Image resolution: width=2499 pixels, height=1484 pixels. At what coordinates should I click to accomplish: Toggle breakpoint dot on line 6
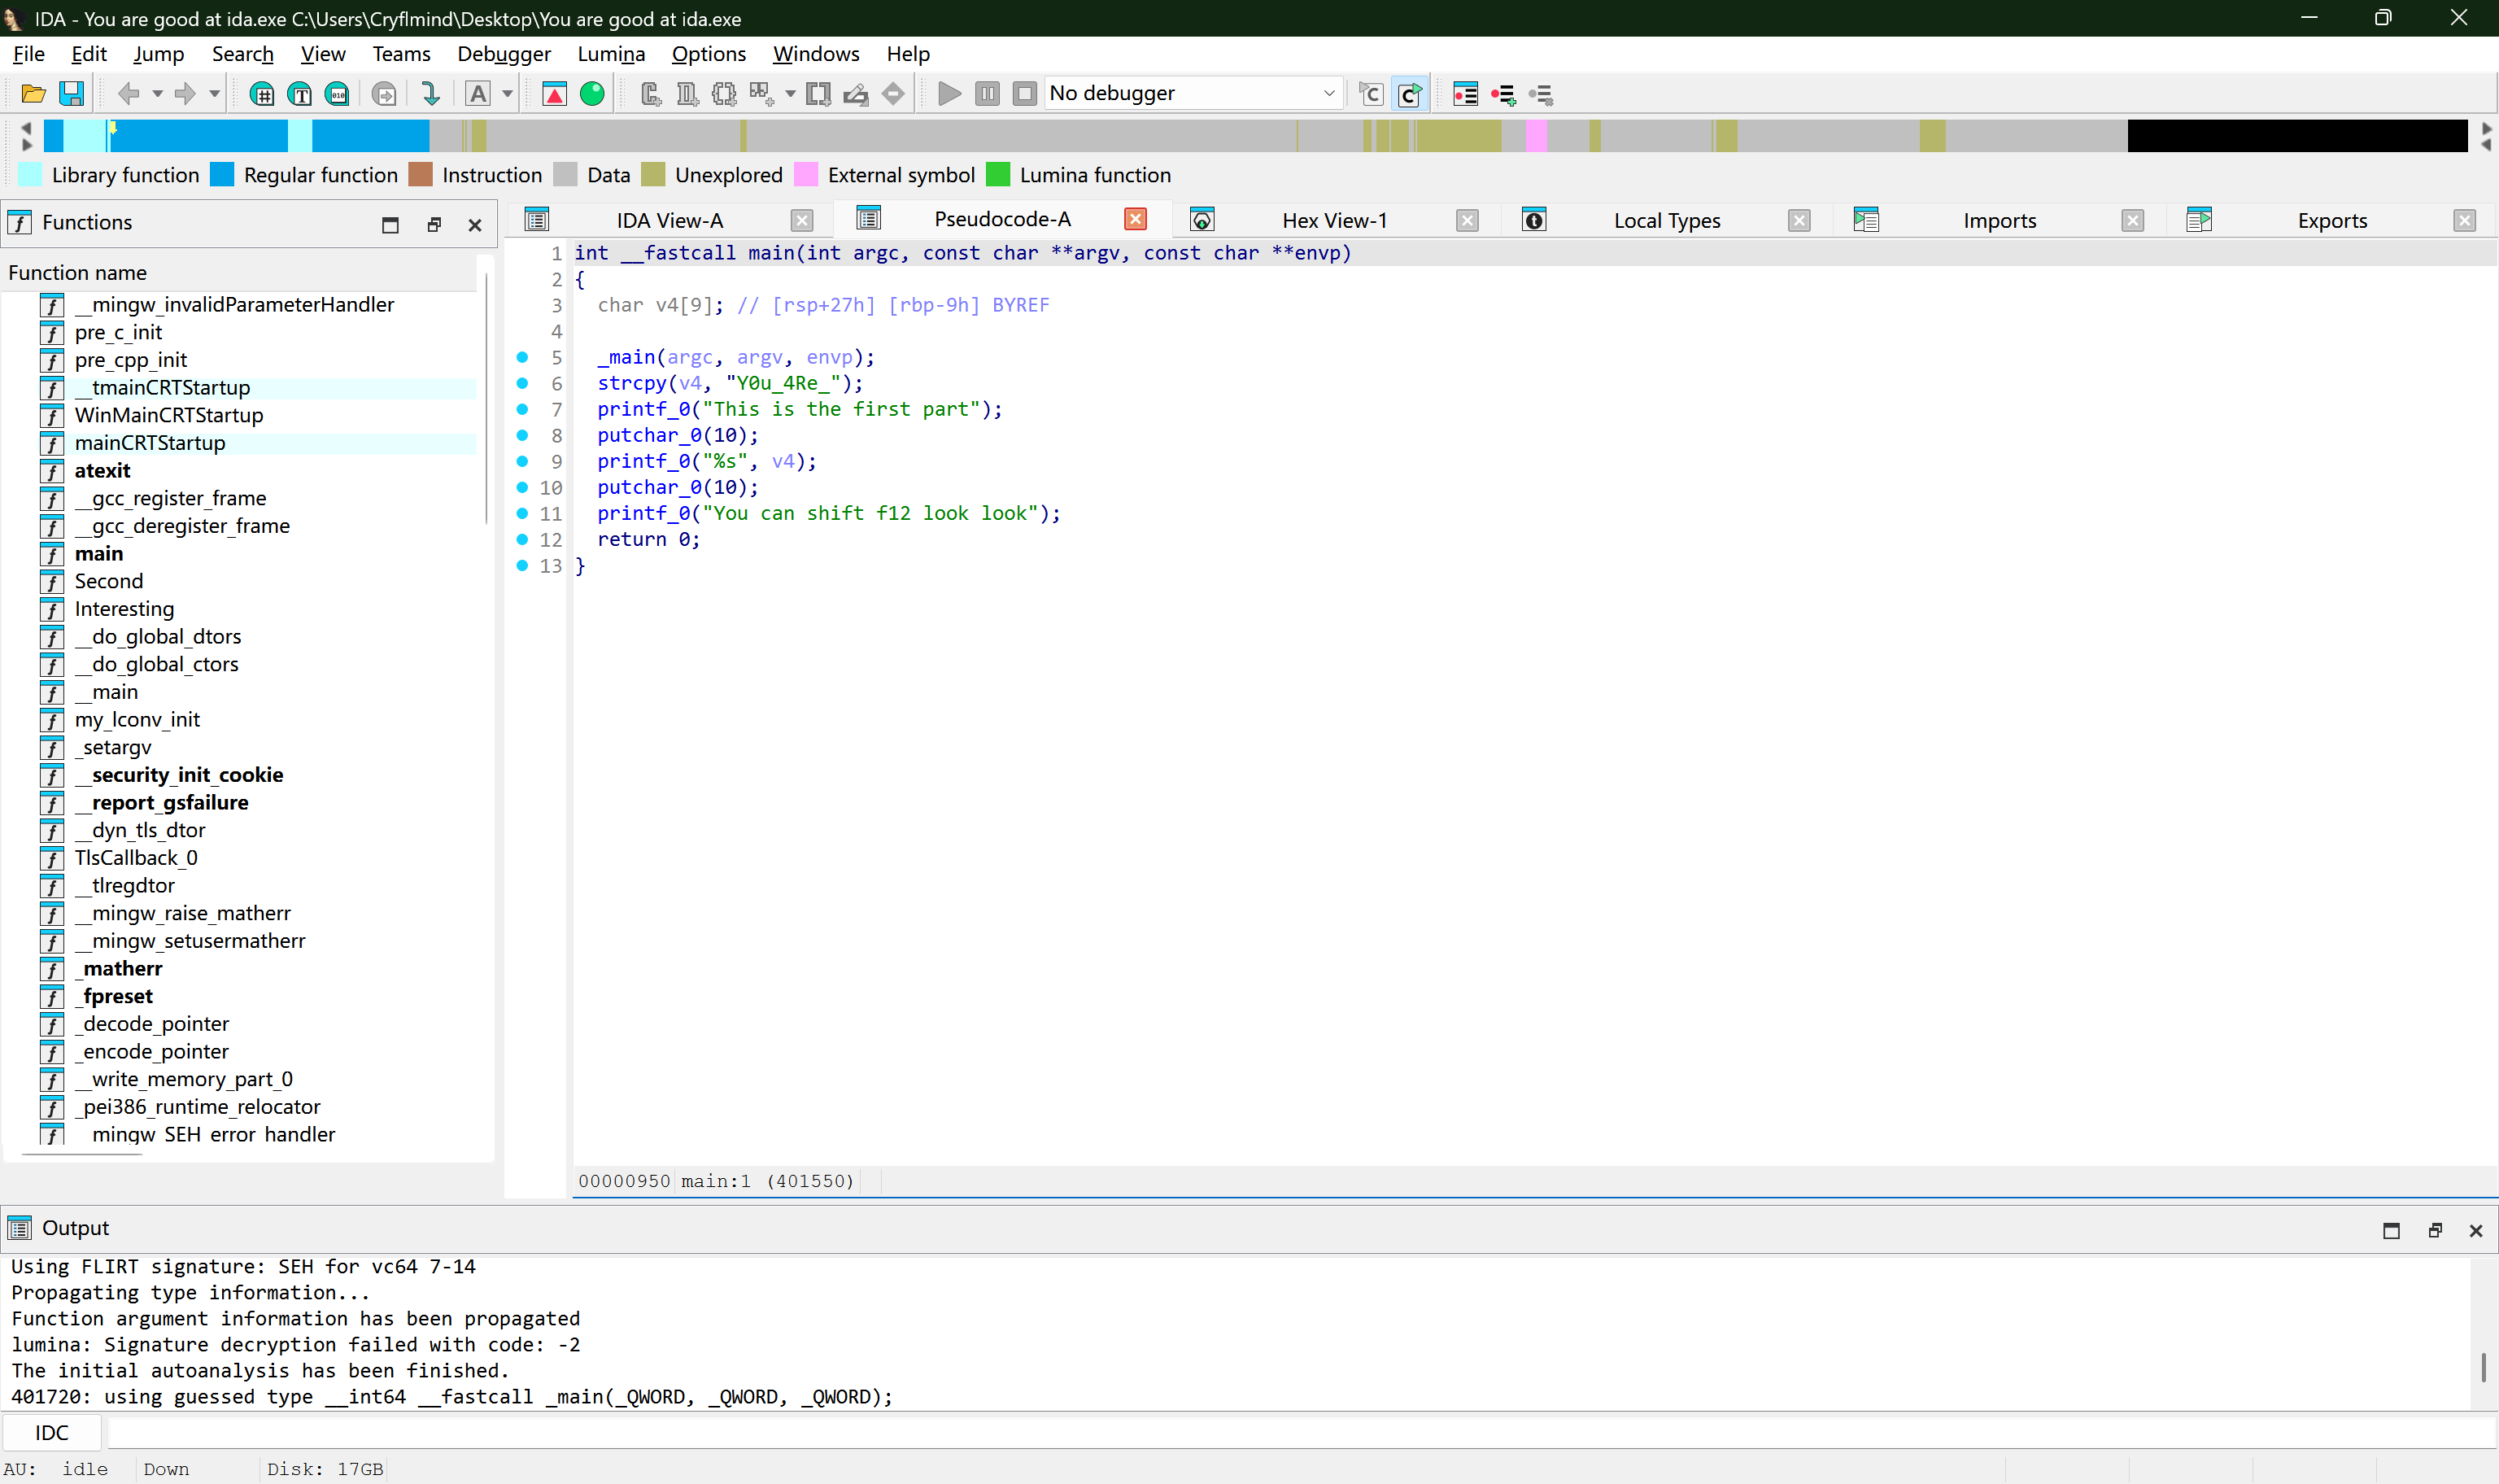(521, 383)
